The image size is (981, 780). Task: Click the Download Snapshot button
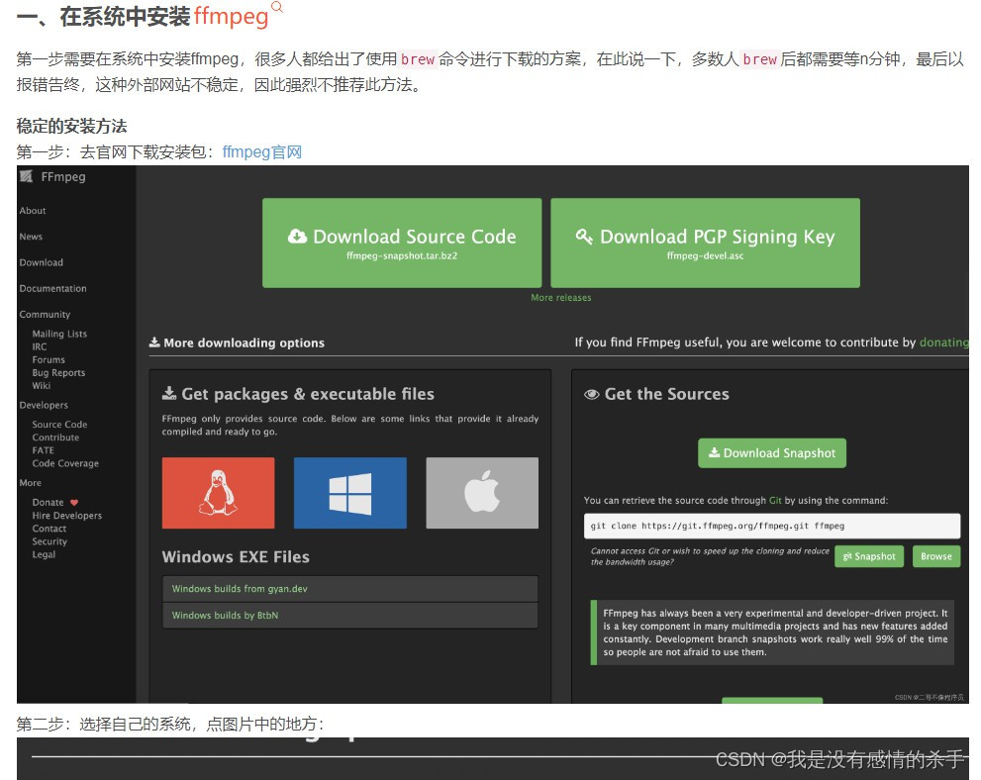772,453
